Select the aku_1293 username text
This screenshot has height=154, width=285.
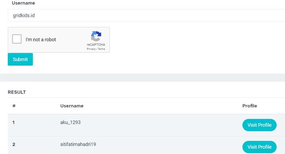70,122
